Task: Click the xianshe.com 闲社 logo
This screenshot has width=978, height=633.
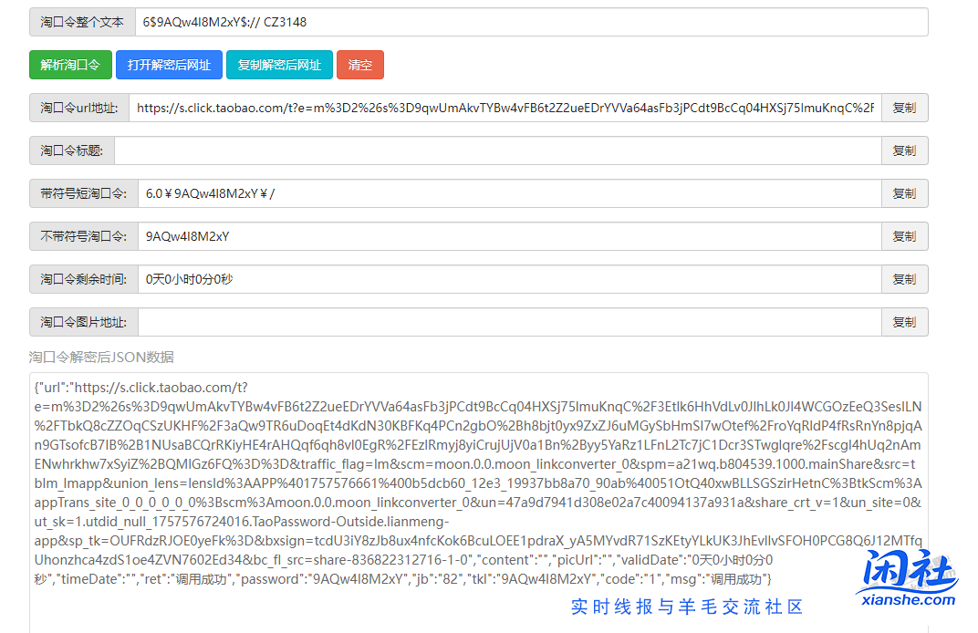Action: click(908, 578)
